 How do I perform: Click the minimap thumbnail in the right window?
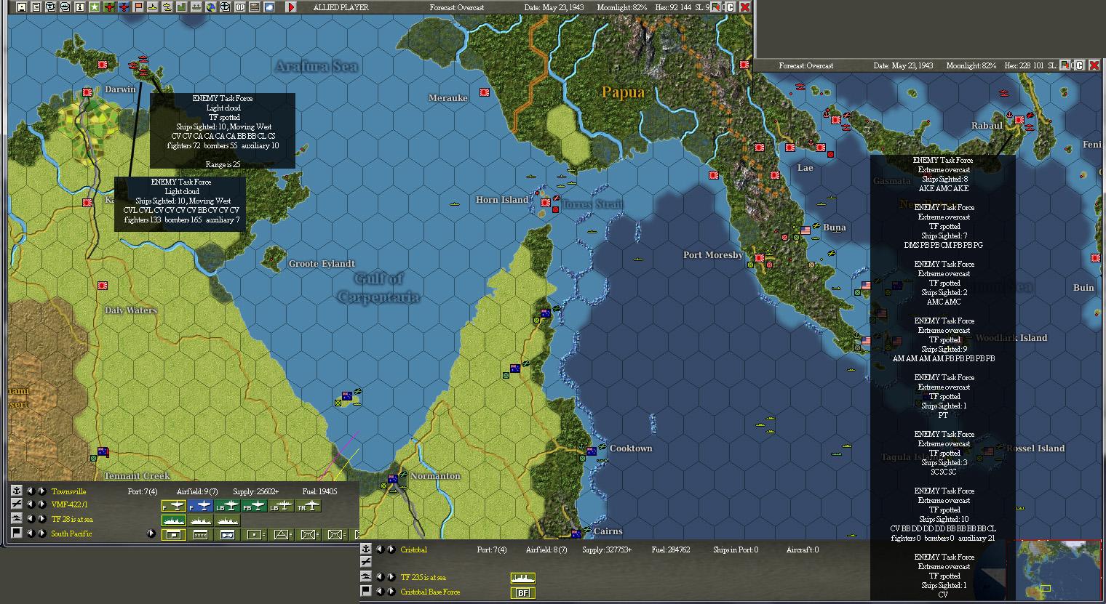coord(1054,570)
